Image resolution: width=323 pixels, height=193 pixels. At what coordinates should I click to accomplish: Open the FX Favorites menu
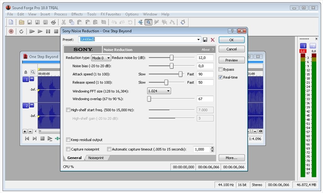(x=111, y=14)
